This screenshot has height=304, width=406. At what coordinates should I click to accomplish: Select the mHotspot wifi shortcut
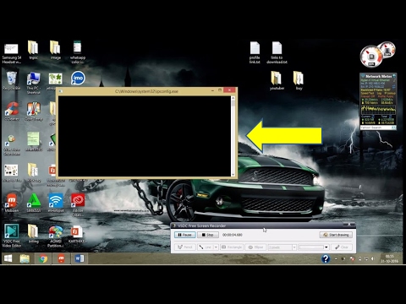pos(56,203)
